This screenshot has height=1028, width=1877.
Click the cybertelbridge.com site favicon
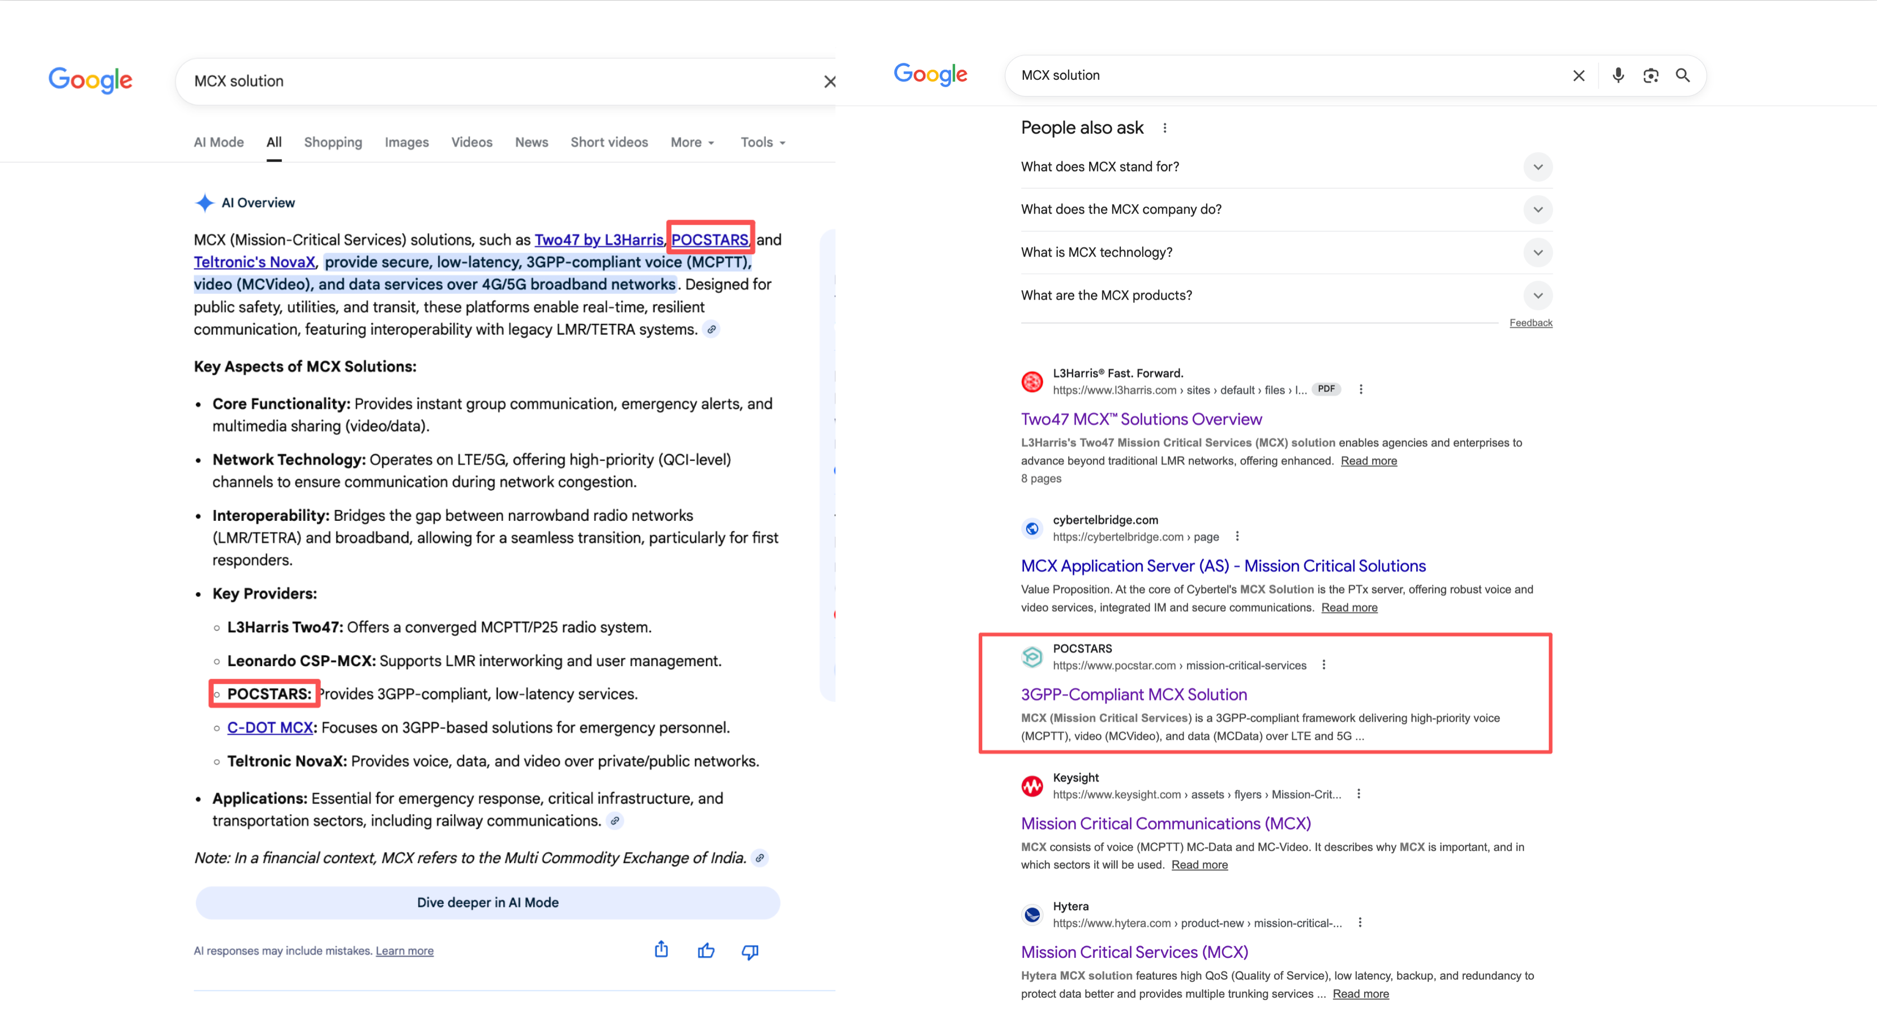tap(1032, 528)
